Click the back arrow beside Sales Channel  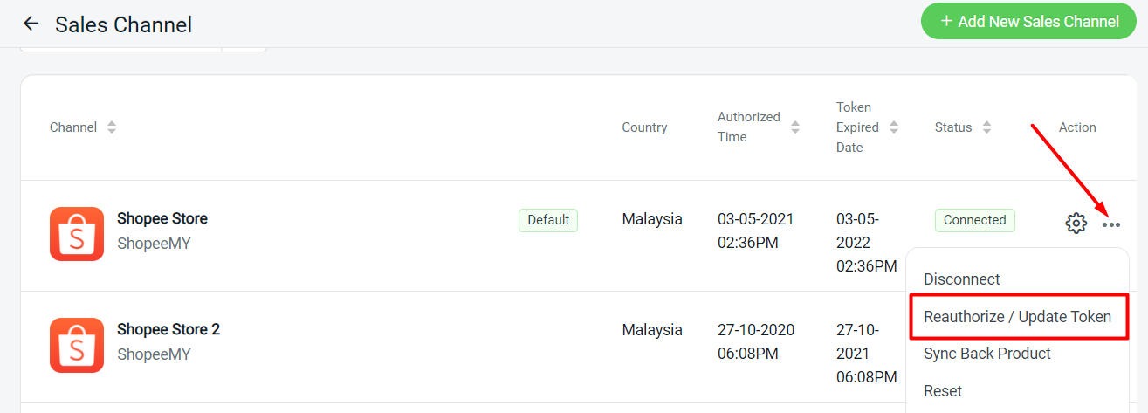click(x=31, y=24)
